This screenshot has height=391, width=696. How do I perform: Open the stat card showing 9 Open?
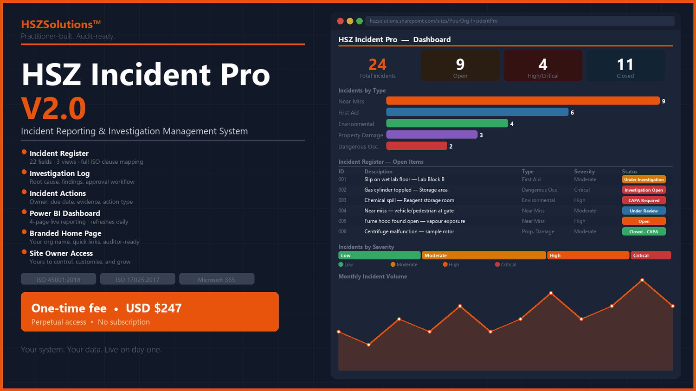460,66
